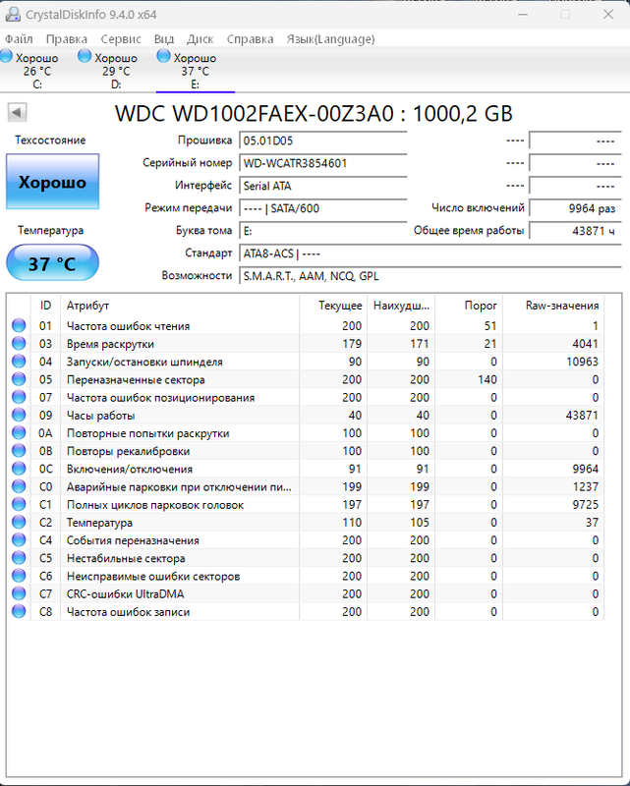
Task: Select row Неисправимые ошибки секторов
Action: point(306,576)
